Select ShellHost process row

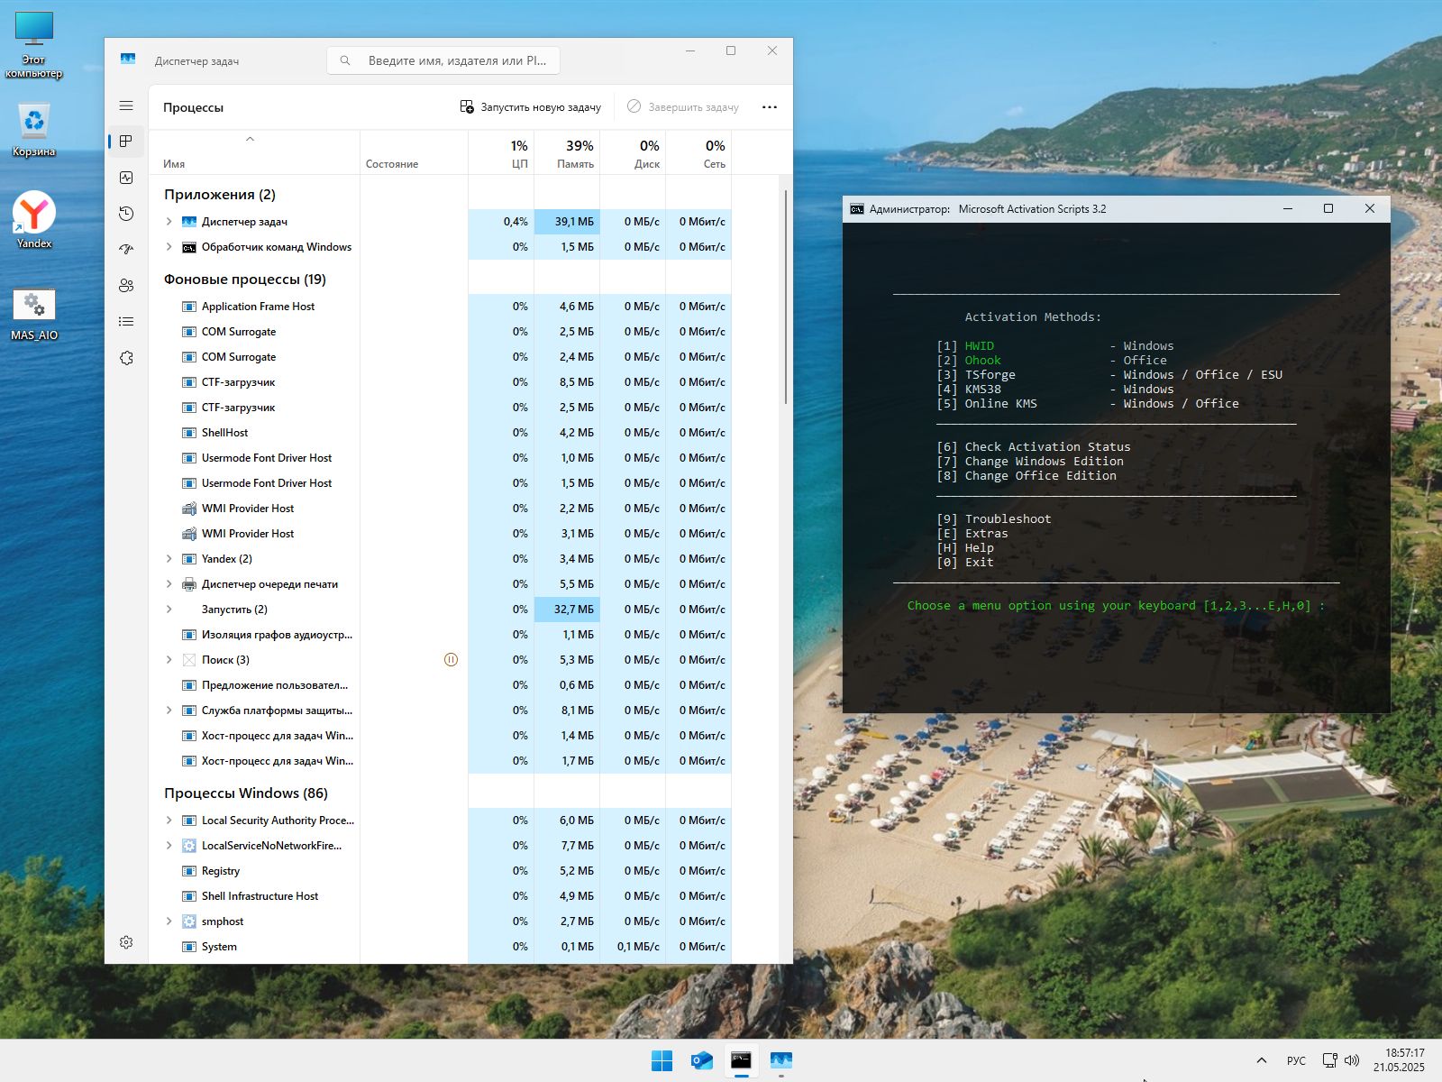pyautogui.click(x=440, y=433)
